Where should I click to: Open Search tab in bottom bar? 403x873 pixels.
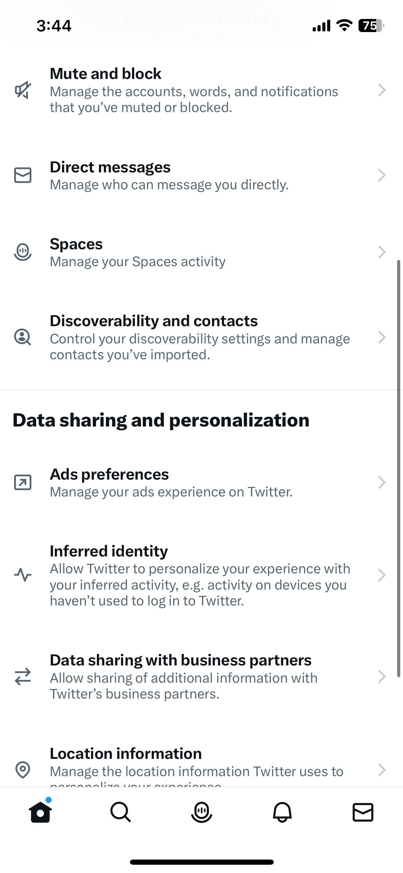pos(121,812)
